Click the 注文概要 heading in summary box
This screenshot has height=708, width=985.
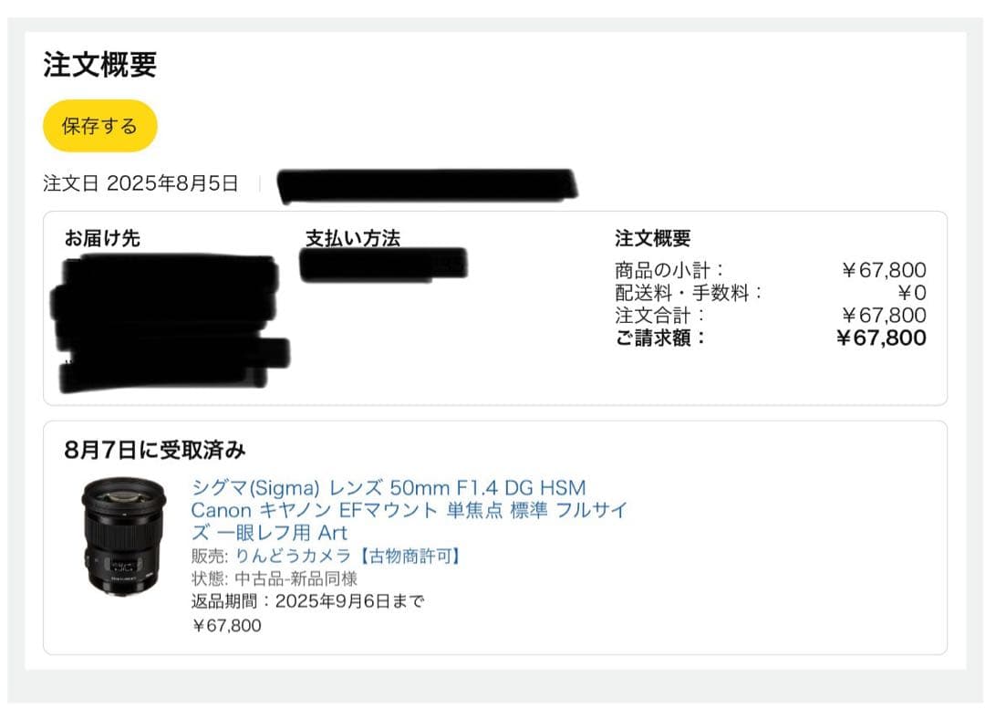(x=653, y=238)
